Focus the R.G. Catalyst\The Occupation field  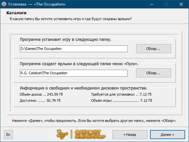(74, 73)
